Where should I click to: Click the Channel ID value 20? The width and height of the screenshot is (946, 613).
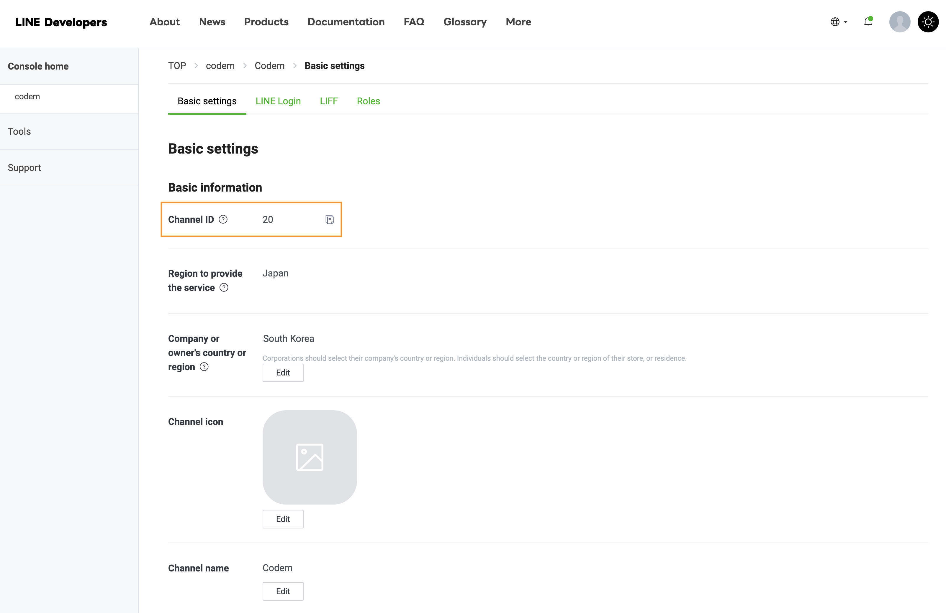click(268, 220)
